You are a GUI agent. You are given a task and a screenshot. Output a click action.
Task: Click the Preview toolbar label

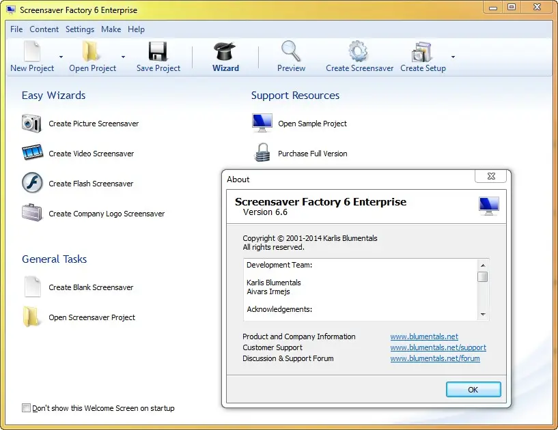(291, 68)
